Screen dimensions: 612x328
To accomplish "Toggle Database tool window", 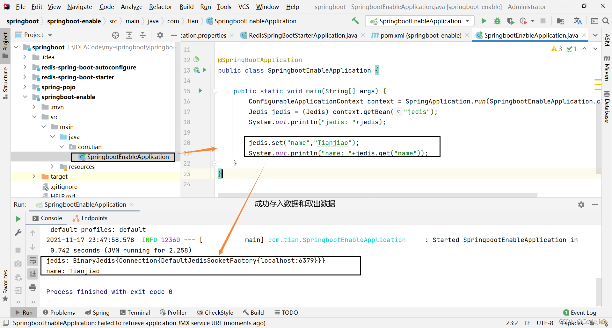I will [607, 107].
